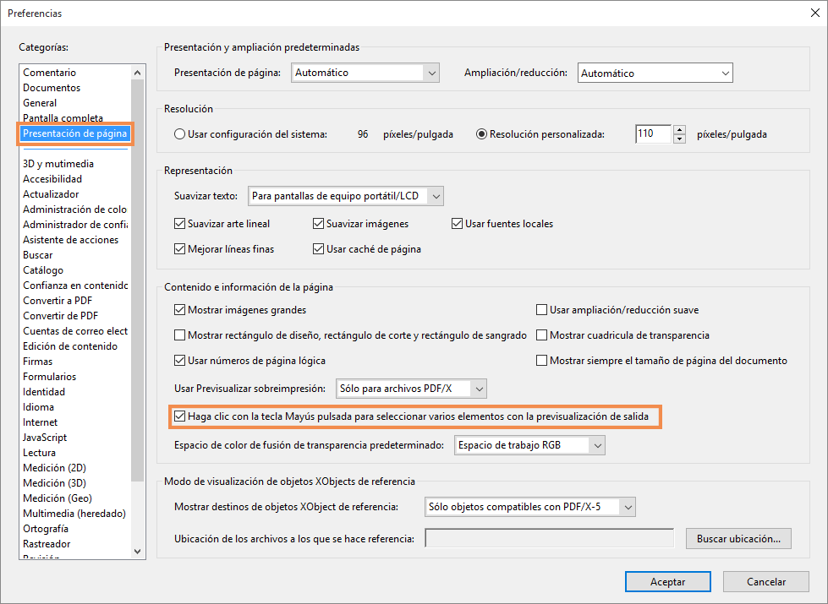The image size is (828, 604).
Task: Select Firmas category
Action: tap(37, 362)
